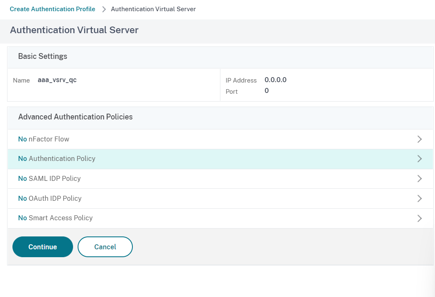Screen dimensions: 435x297
Task: Expand the Authentication Policy chevron
Action: (419, 159)
